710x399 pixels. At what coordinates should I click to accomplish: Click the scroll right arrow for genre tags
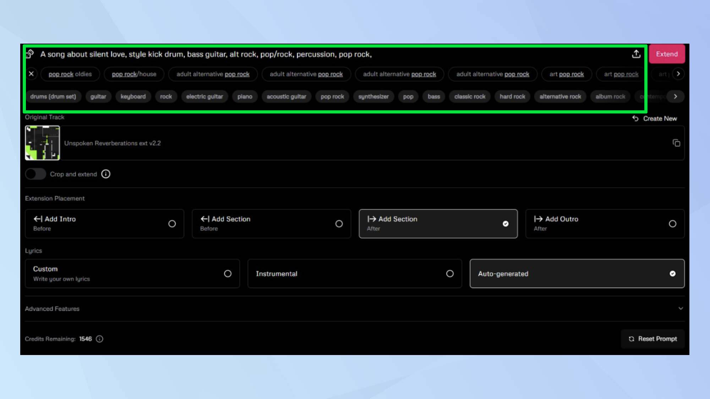pyautogui.click(x=679, y=73)
